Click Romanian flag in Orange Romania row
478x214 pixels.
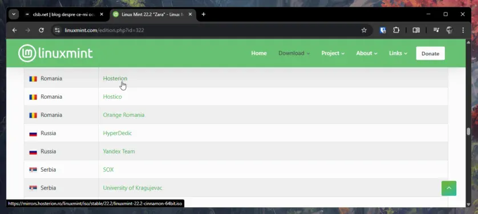33,115
